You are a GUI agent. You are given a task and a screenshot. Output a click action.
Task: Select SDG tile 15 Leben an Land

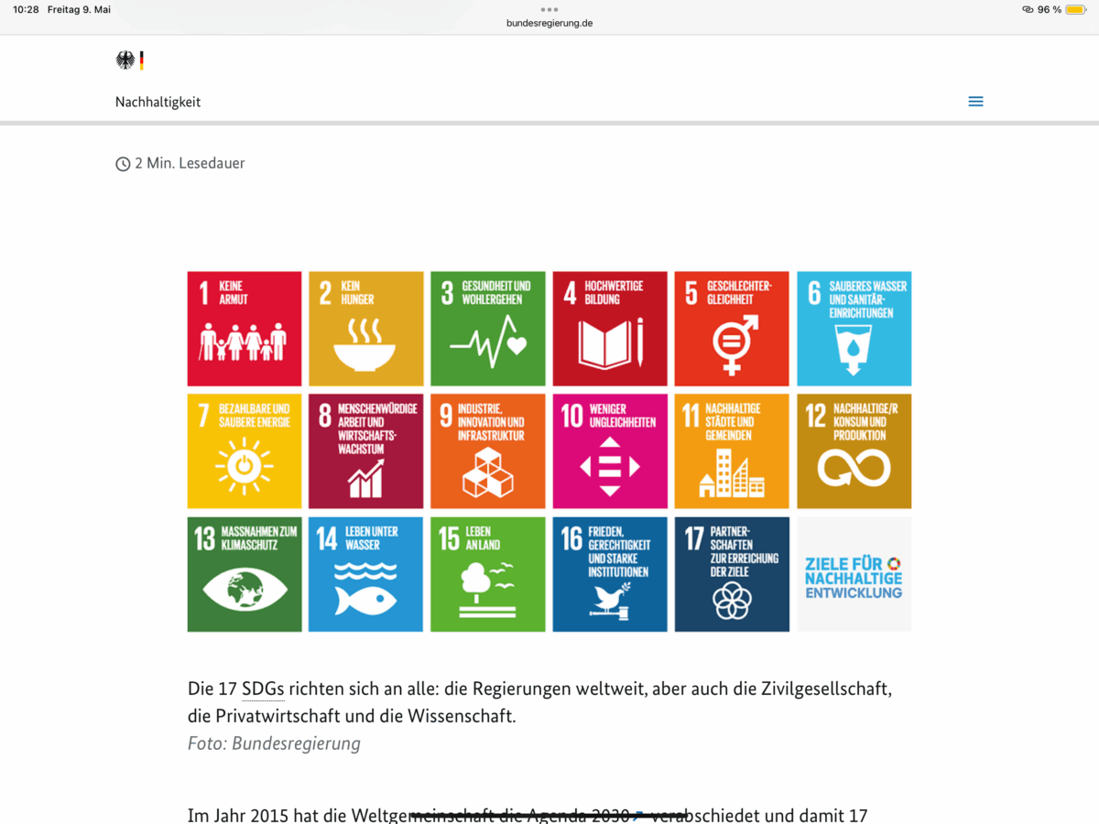click(x=488, y=574)
